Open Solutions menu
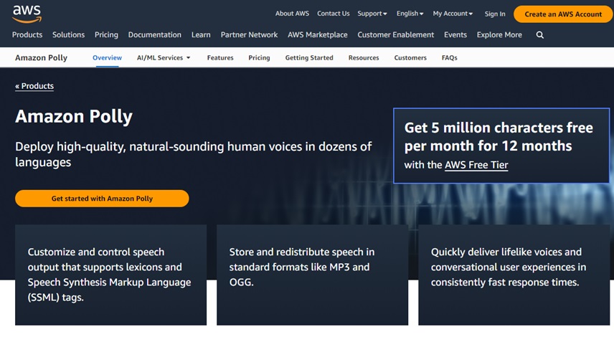Image resolution: width=614 pixels, height=342 pixels. (x=69, y=35)
